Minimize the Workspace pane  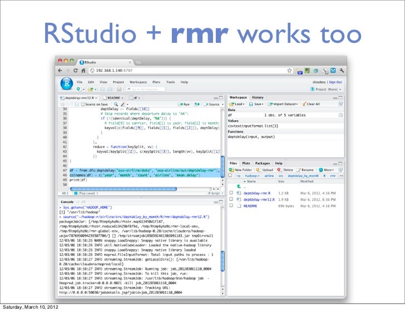pos(335,98)
